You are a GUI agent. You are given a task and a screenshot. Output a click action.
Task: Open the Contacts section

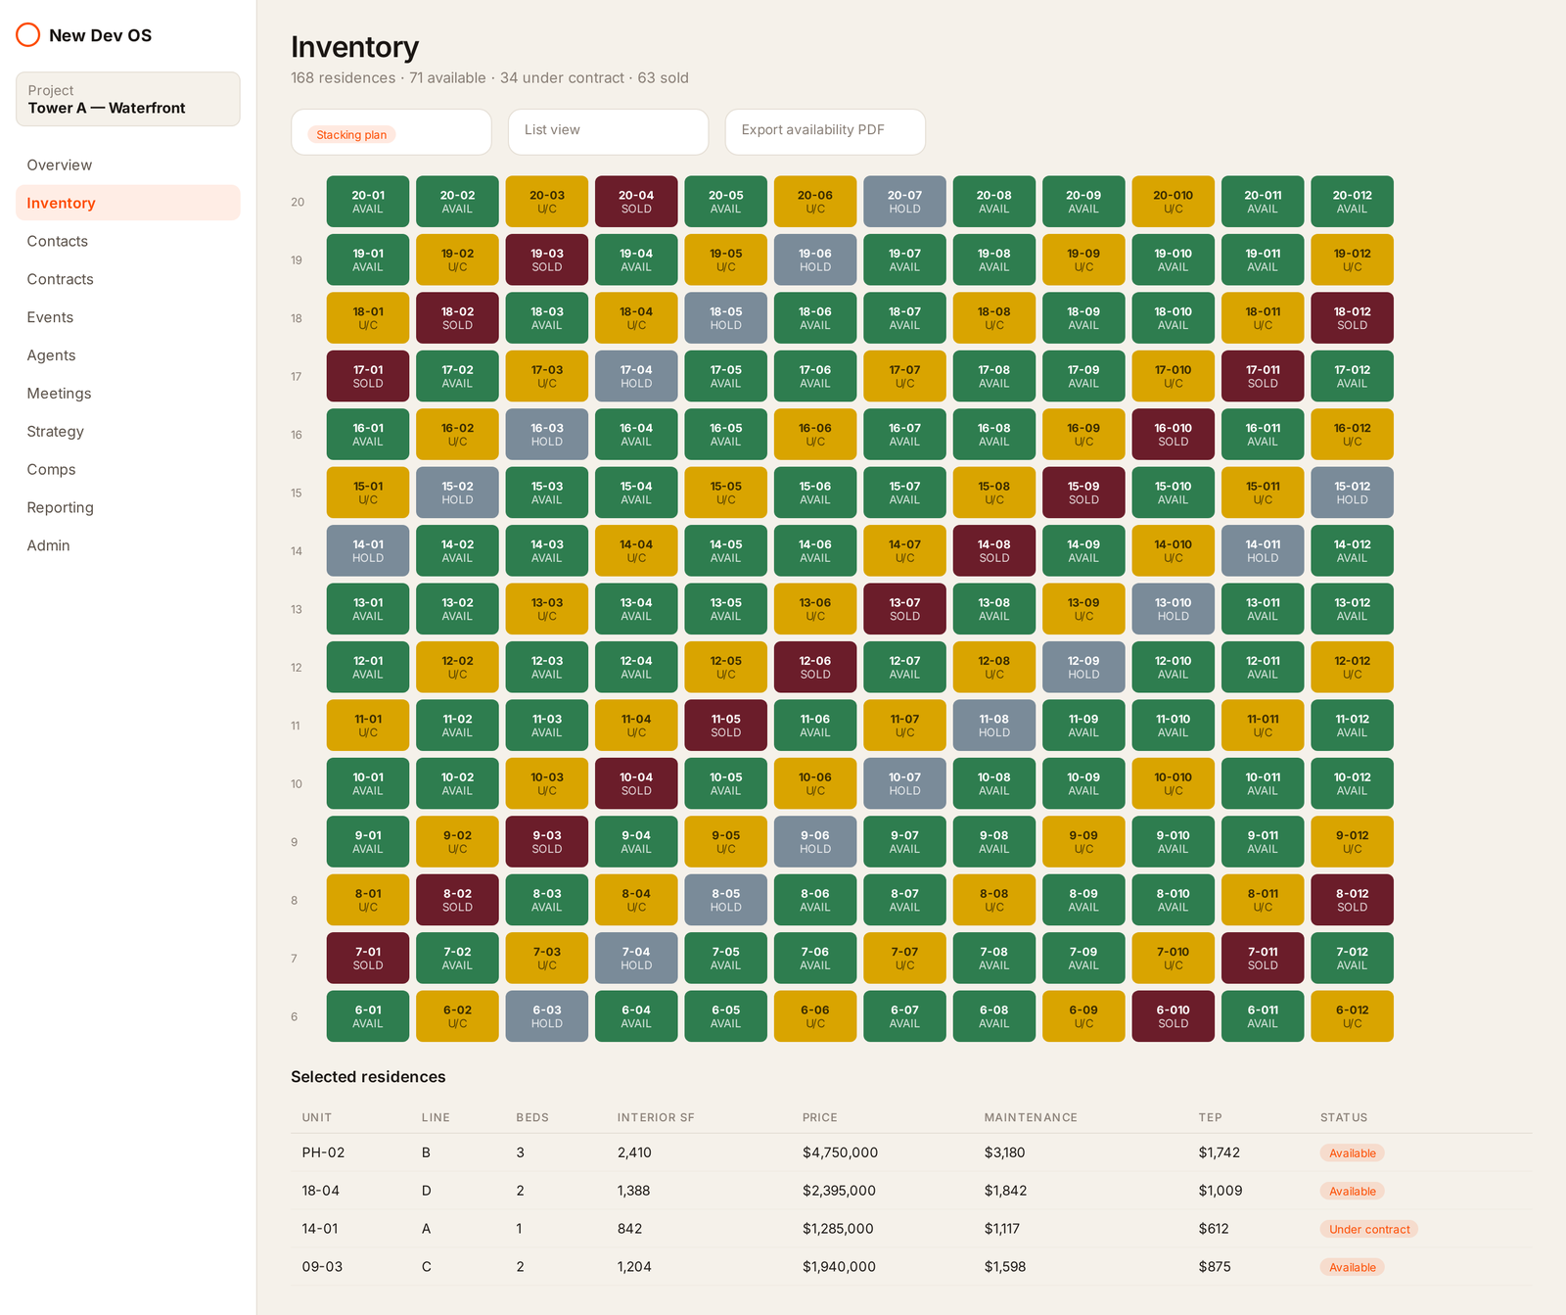click(128, 241)
